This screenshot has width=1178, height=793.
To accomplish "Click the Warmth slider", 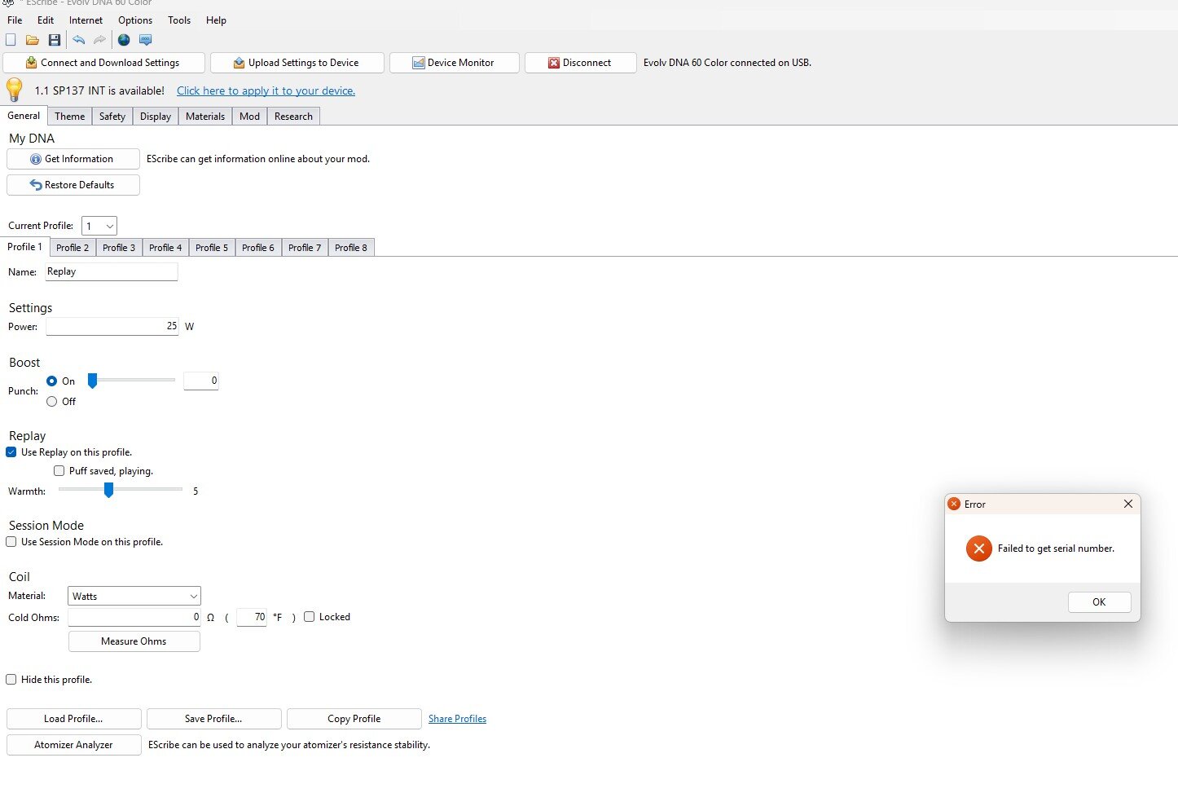I will coord(121,490).
